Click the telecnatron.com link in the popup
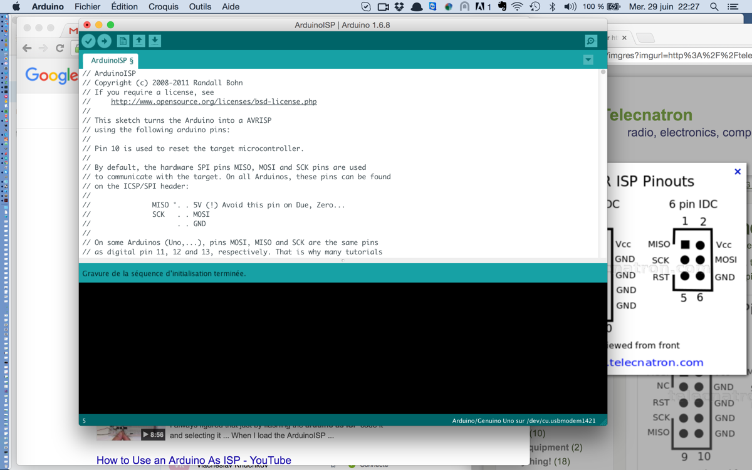The height and width of the screenshot is (470, 752). pos(656,362)
